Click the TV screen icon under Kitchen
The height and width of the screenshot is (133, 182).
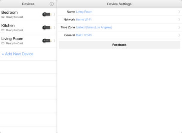click(x=3, y=30)
